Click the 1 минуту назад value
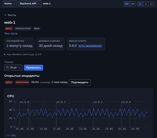 coord(19,46)
